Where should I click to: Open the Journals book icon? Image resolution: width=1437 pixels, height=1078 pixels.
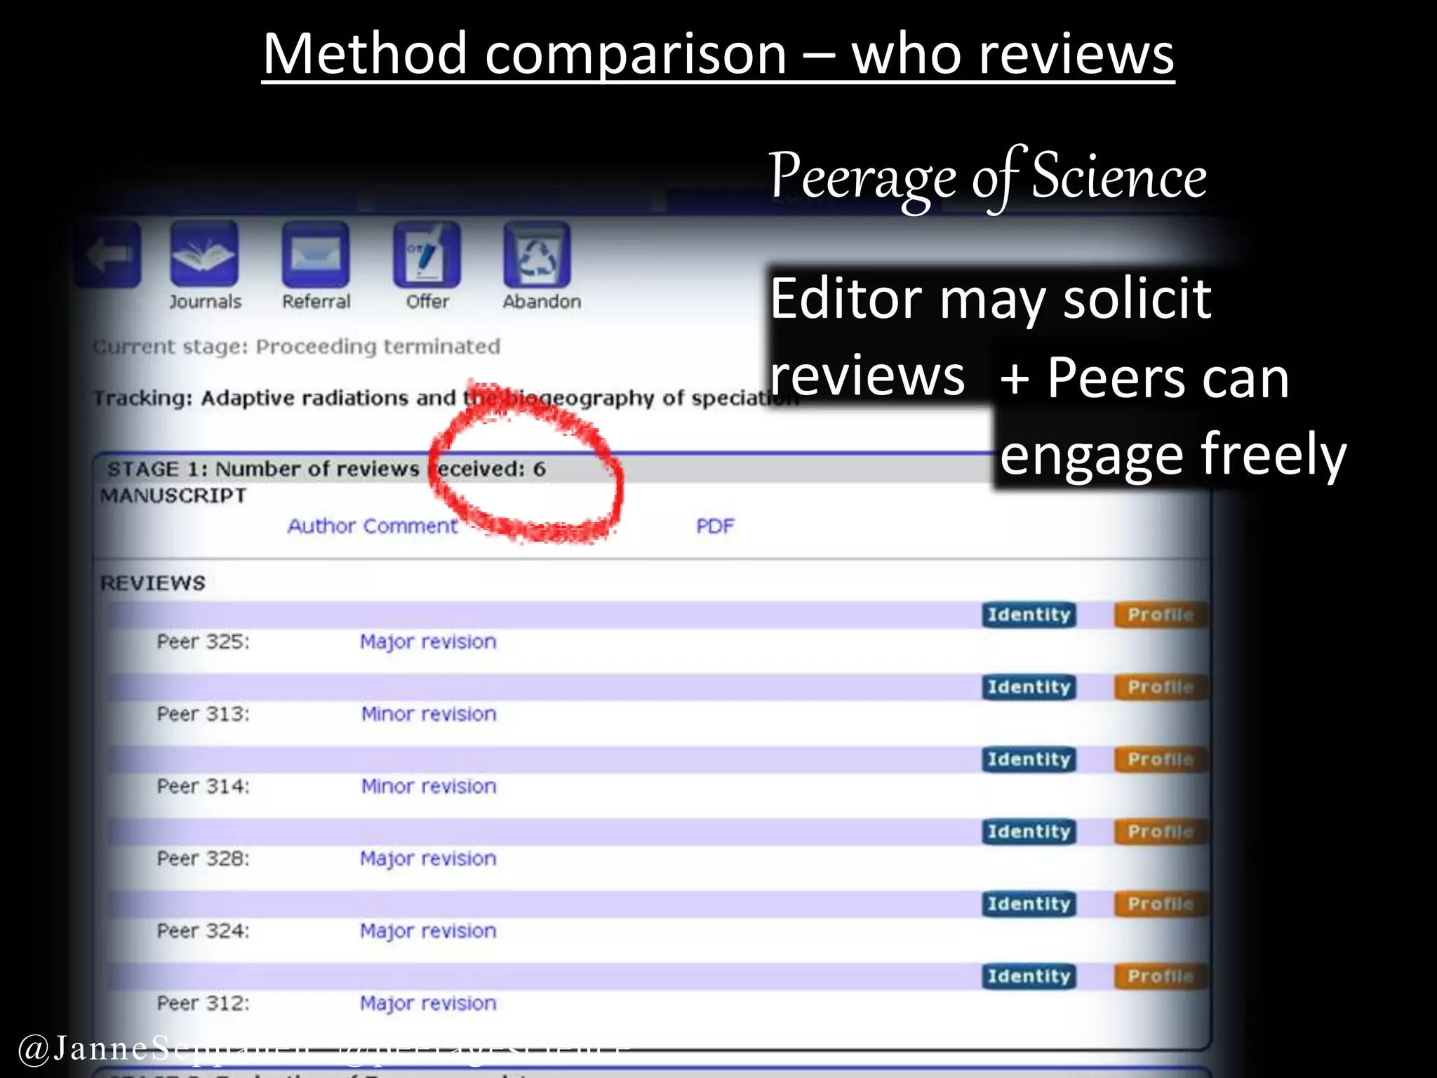point(204,254)
